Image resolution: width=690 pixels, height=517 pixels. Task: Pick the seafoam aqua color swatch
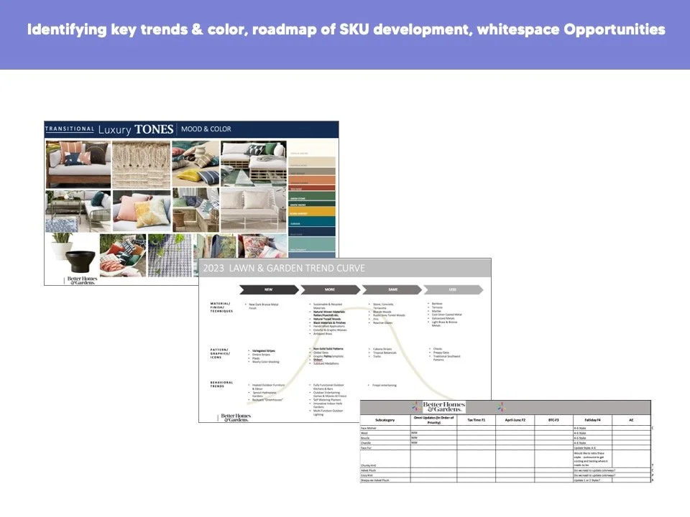pos(312,244)
